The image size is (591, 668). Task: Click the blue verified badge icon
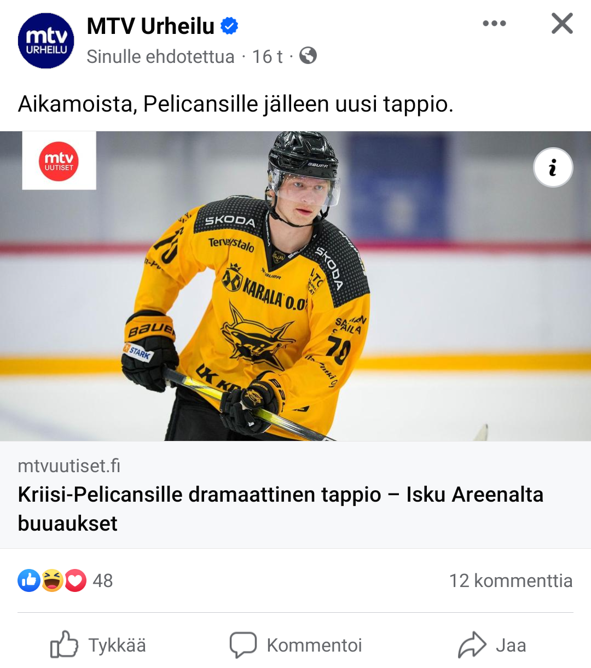(229, 26)
